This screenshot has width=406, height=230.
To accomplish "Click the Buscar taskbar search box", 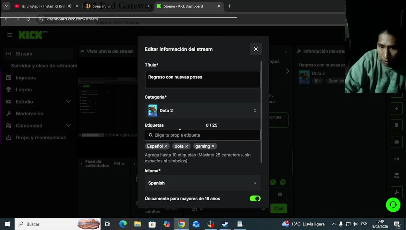I will tap(57, 224).
